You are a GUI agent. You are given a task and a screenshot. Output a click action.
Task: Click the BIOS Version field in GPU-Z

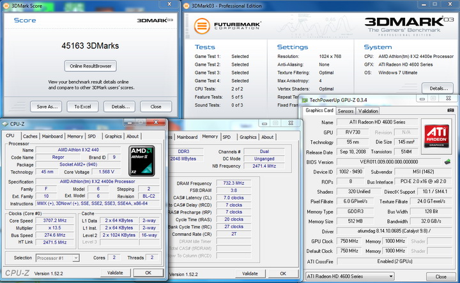(388, 162)
